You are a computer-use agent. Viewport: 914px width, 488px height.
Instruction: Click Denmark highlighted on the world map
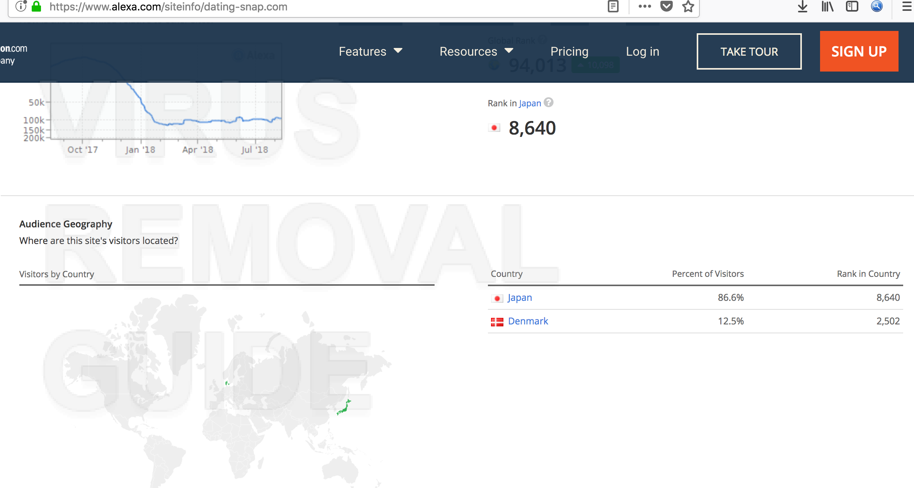(227, 383)
